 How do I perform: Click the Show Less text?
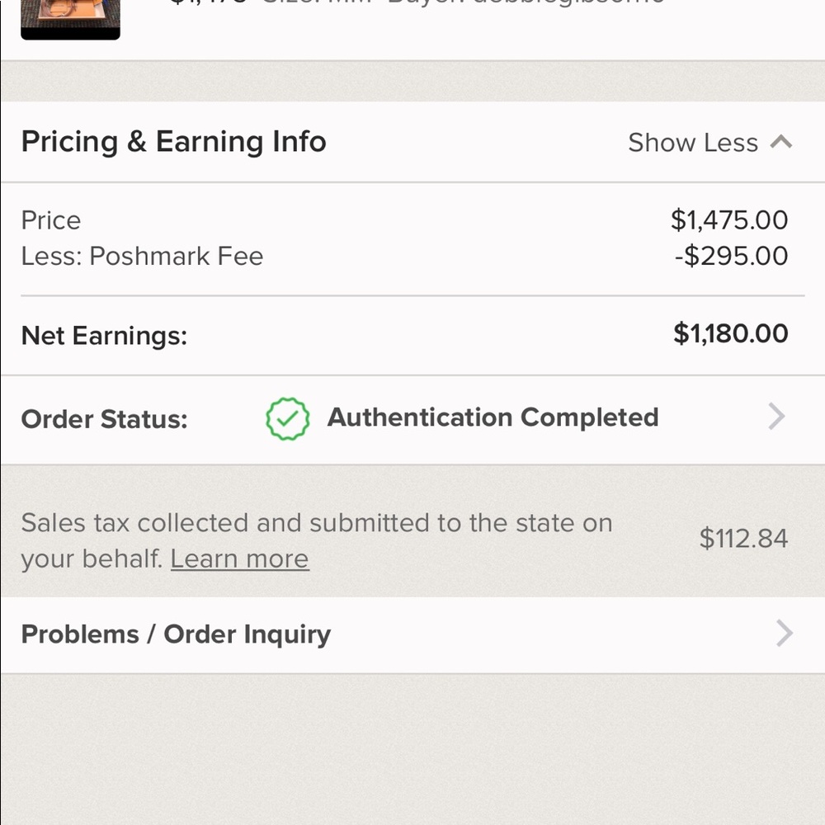[x=692, y=143]
